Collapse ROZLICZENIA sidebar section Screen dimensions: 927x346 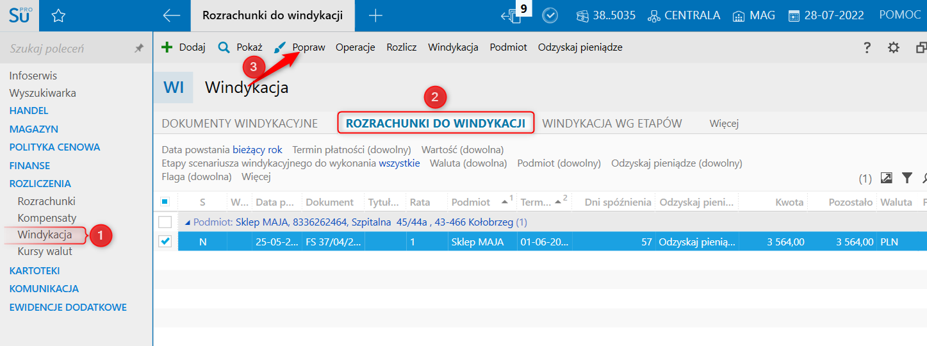click(40, 184)
